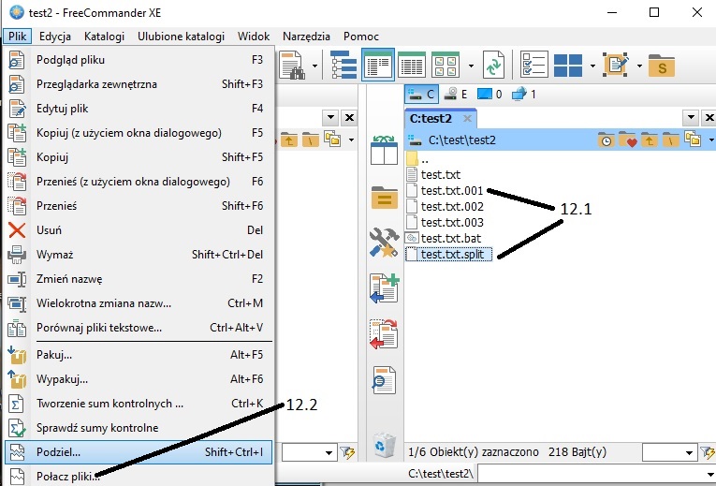The height and width of the screenshot is (486, 716).
Task: Open the file search binoculars tool
Action: click(292, 66)
